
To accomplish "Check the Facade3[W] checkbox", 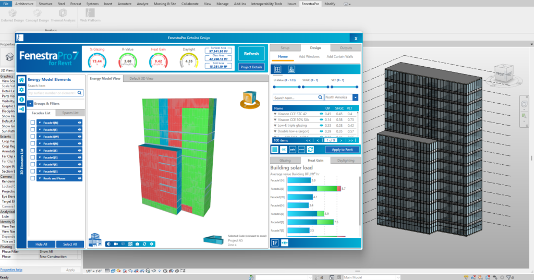I will (x=33, y=137).
